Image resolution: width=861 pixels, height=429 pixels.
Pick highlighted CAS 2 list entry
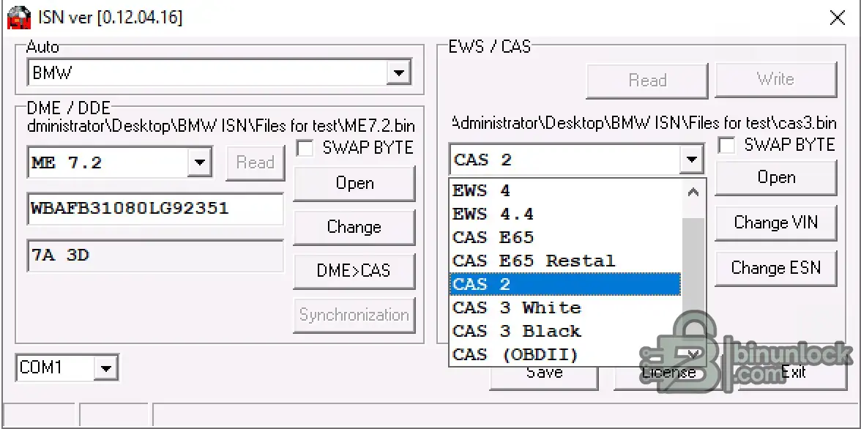tap(565, 284)
